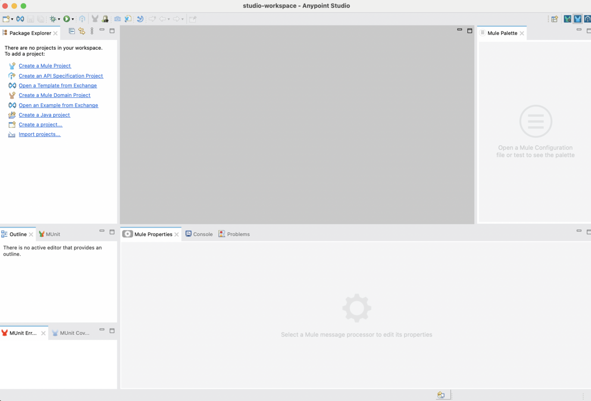Click the Java project folder icon

(12, 115)
